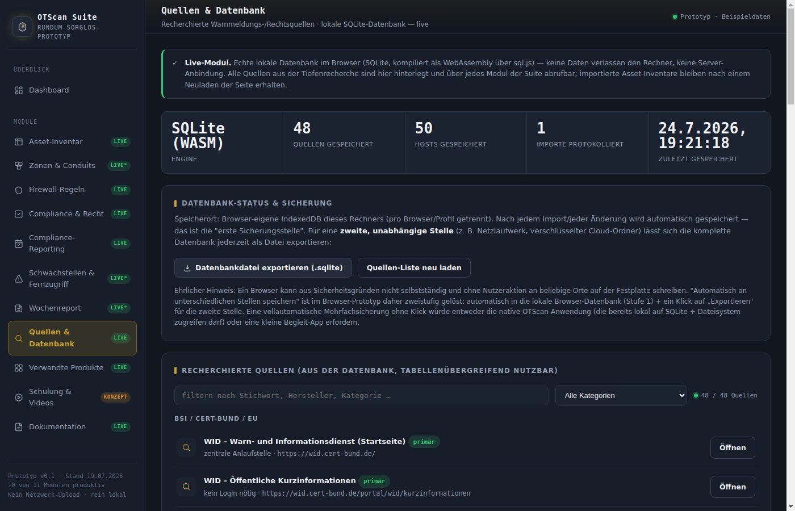
Task: Click the Verwandte Produkte grid icon
Action: coord(19,368)
